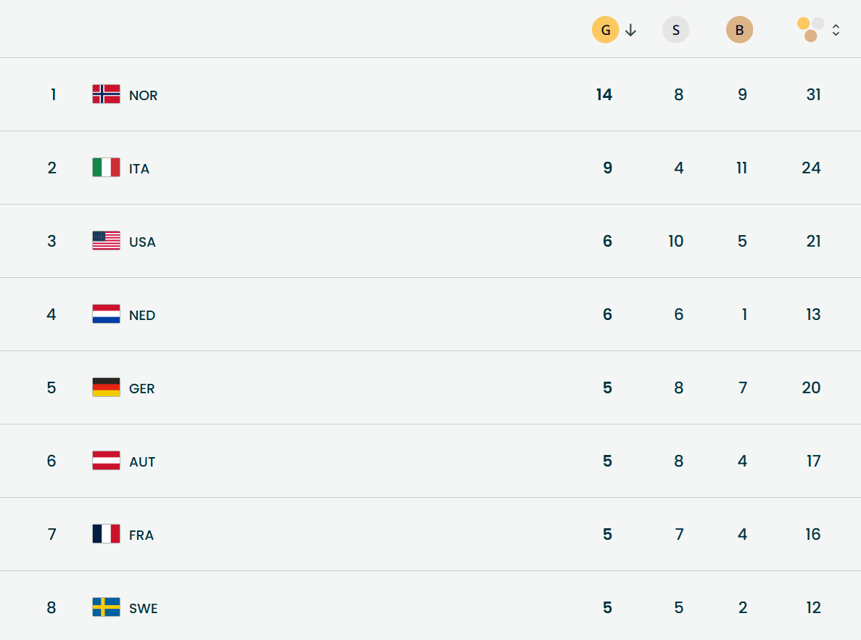Screen dimensions: 861x640
Task: Click USA's silver medal count 10
Action: (x=675, y=242)
